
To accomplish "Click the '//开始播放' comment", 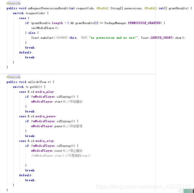I will pyautogui.click(x=74, y=102).
